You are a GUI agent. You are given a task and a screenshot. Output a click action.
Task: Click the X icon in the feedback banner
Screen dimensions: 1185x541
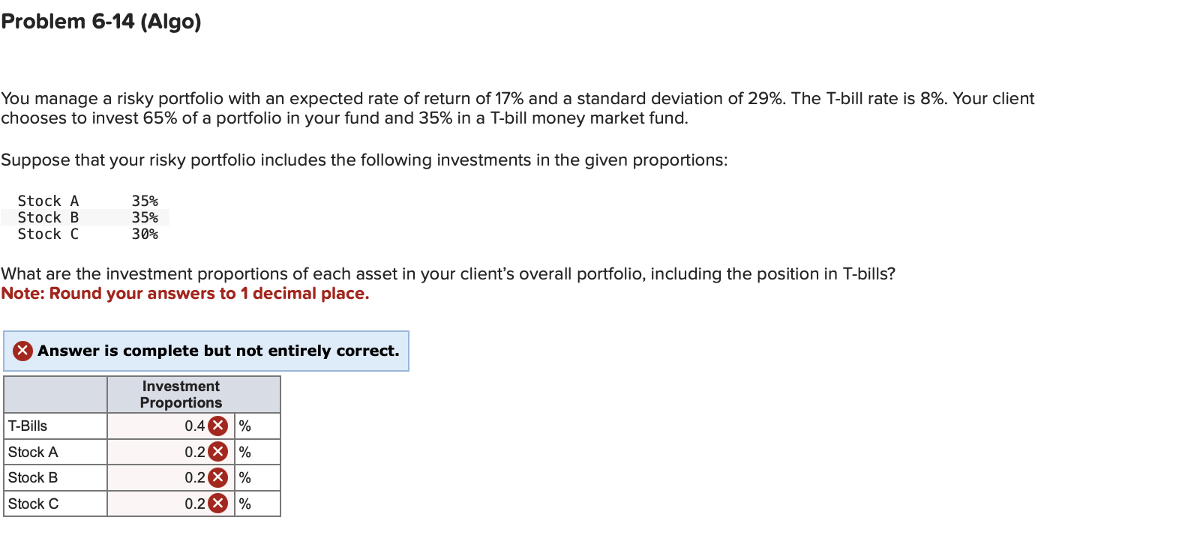pos(22,351)
